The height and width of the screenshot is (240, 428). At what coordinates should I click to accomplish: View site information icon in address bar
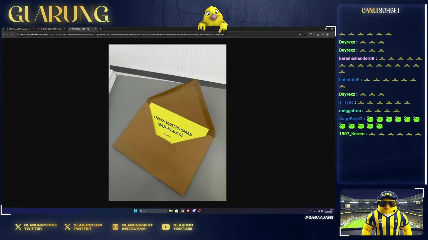(18, 34)
